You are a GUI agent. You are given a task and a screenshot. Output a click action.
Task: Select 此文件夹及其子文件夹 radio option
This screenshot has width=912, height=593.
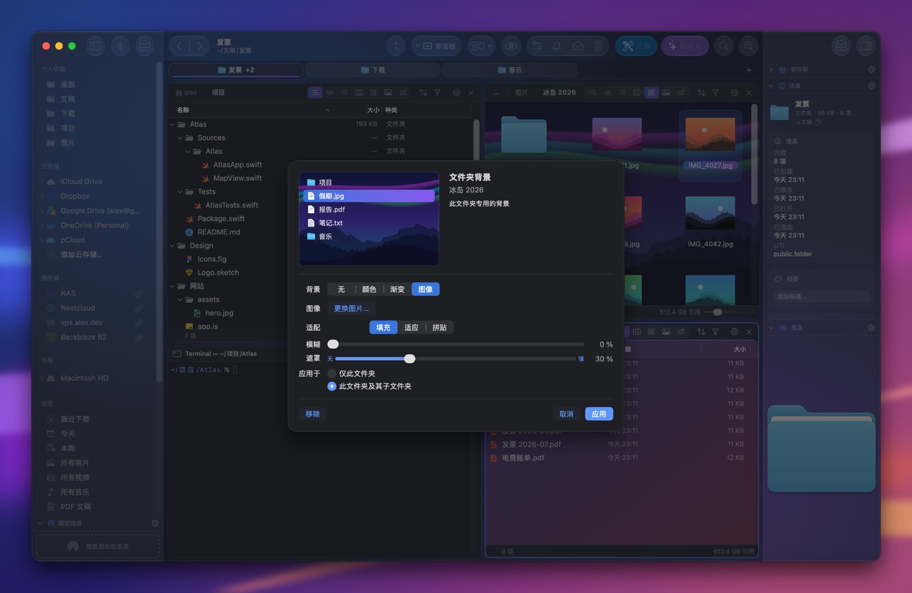[332, 386]
